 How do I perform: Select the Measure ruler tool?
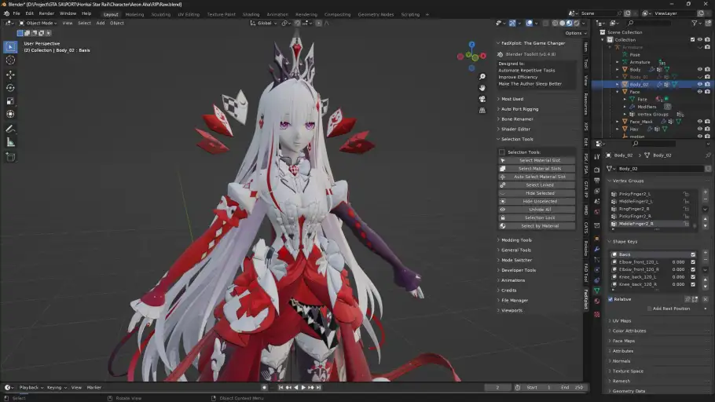pos(10,142)
